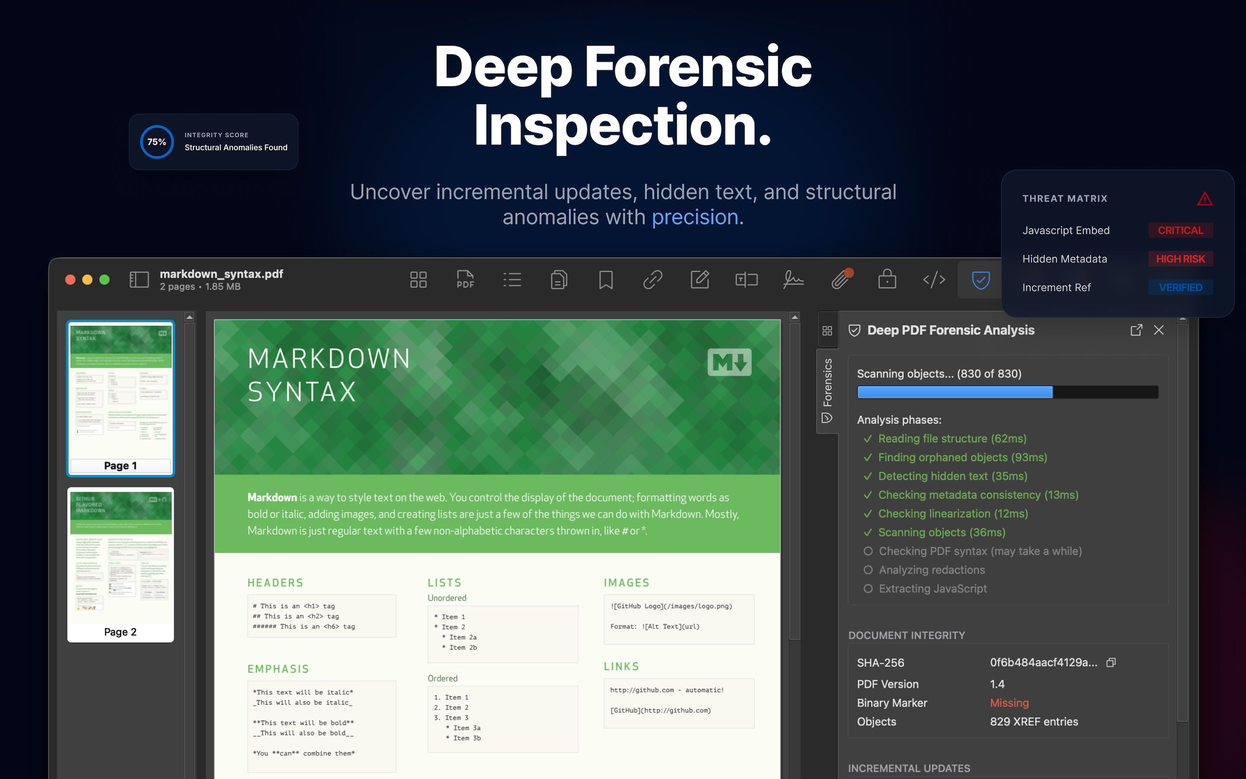The width and height of the screenshot is (1246, 779).
Task: Open the thumbnail grid view icon
Action: [x=418, y=280]
